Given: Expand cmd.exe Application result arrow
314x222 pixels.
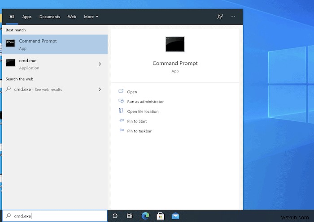Looking at the screenshot, I should (100, 64).
